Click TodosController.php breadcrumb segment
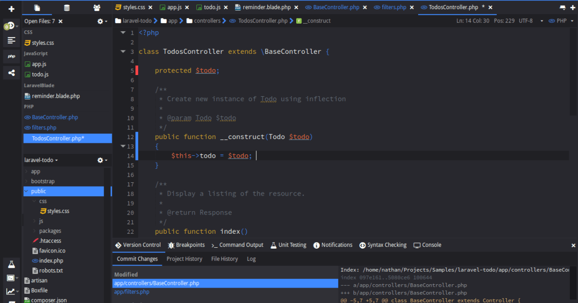Screen dimensions: 578x303 pos(259,21)
